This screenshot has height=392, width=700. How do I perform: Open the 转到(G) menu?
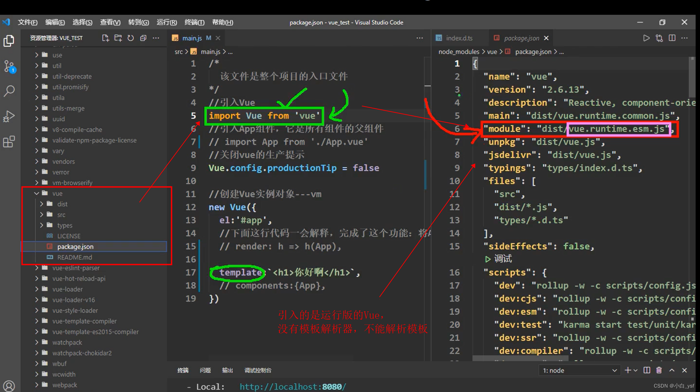pyautogui.click(x=138, y=22)
